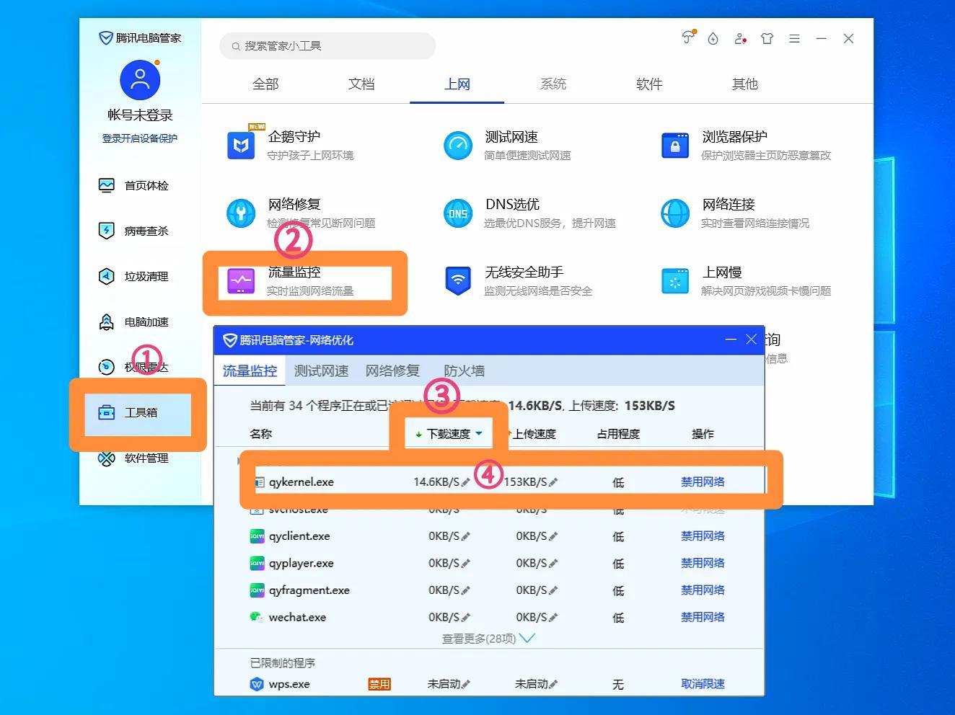Click the 搜索管家小工具 search field
Viewport: 955px width, 715px height.
pos(327,46)
